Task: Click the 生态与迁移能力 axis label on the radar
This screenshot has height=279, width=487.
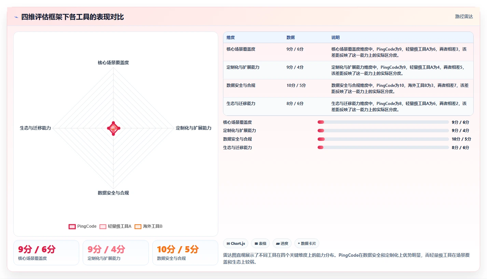Action: 36,128
